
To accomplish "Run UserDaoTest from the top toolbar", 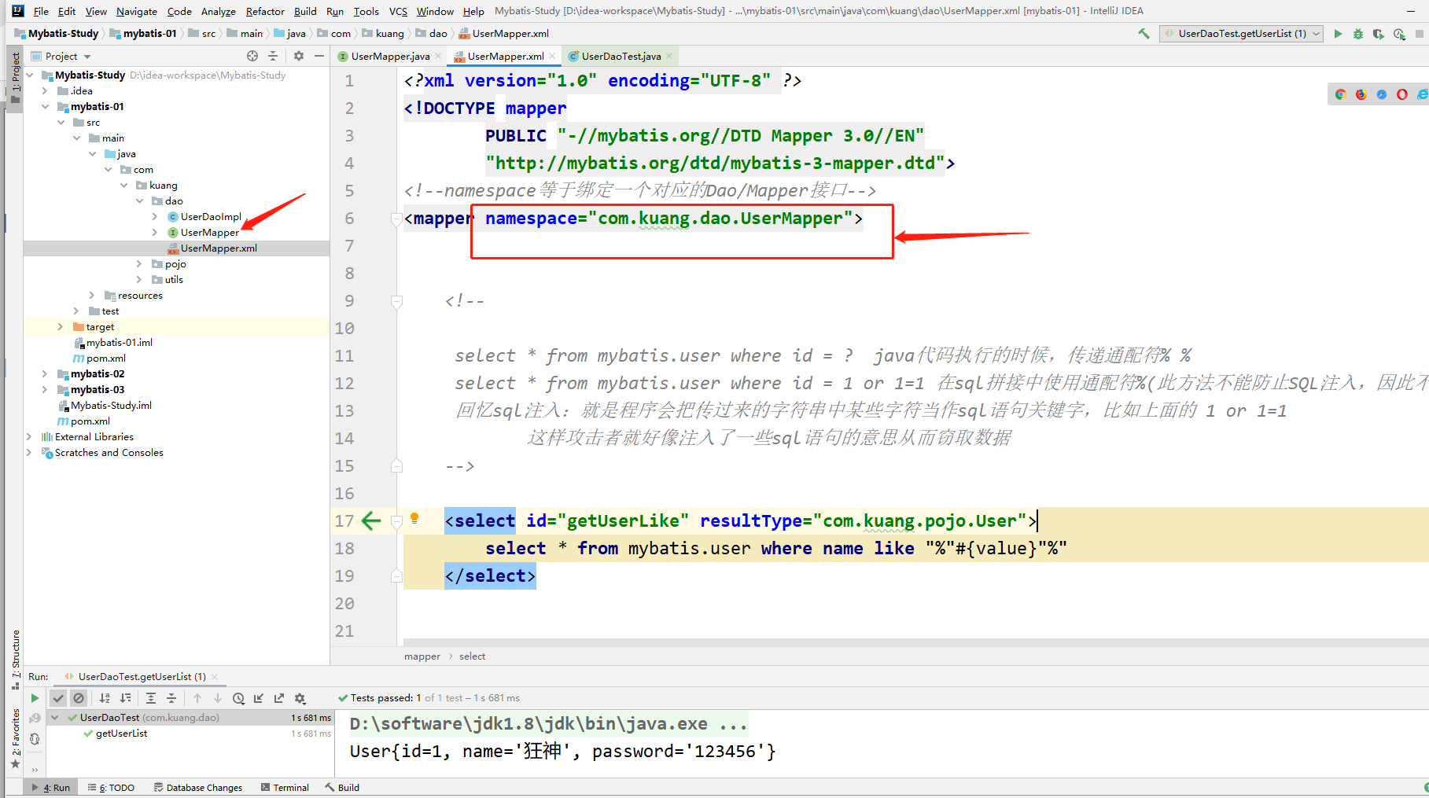I will point(1338,34).
